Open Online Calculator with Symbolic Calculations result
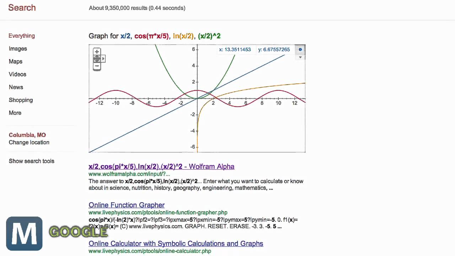 (x=176, y=244)
